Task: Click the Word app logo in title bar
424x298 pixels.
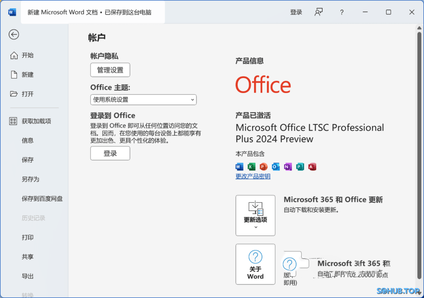Action: [x=12, y=12]
